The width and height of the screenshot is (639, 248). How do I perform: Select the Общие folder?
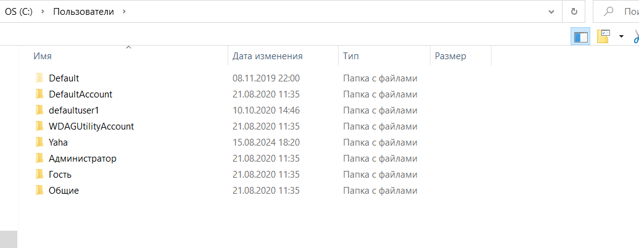64,190
